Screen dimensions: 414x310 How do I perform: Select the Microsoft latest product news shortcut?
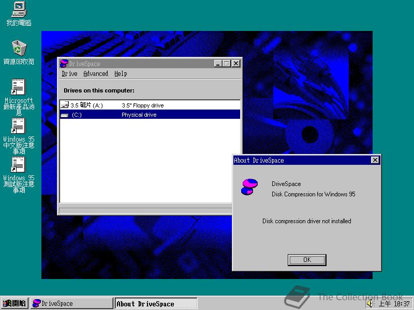click(x=19, y=97)
